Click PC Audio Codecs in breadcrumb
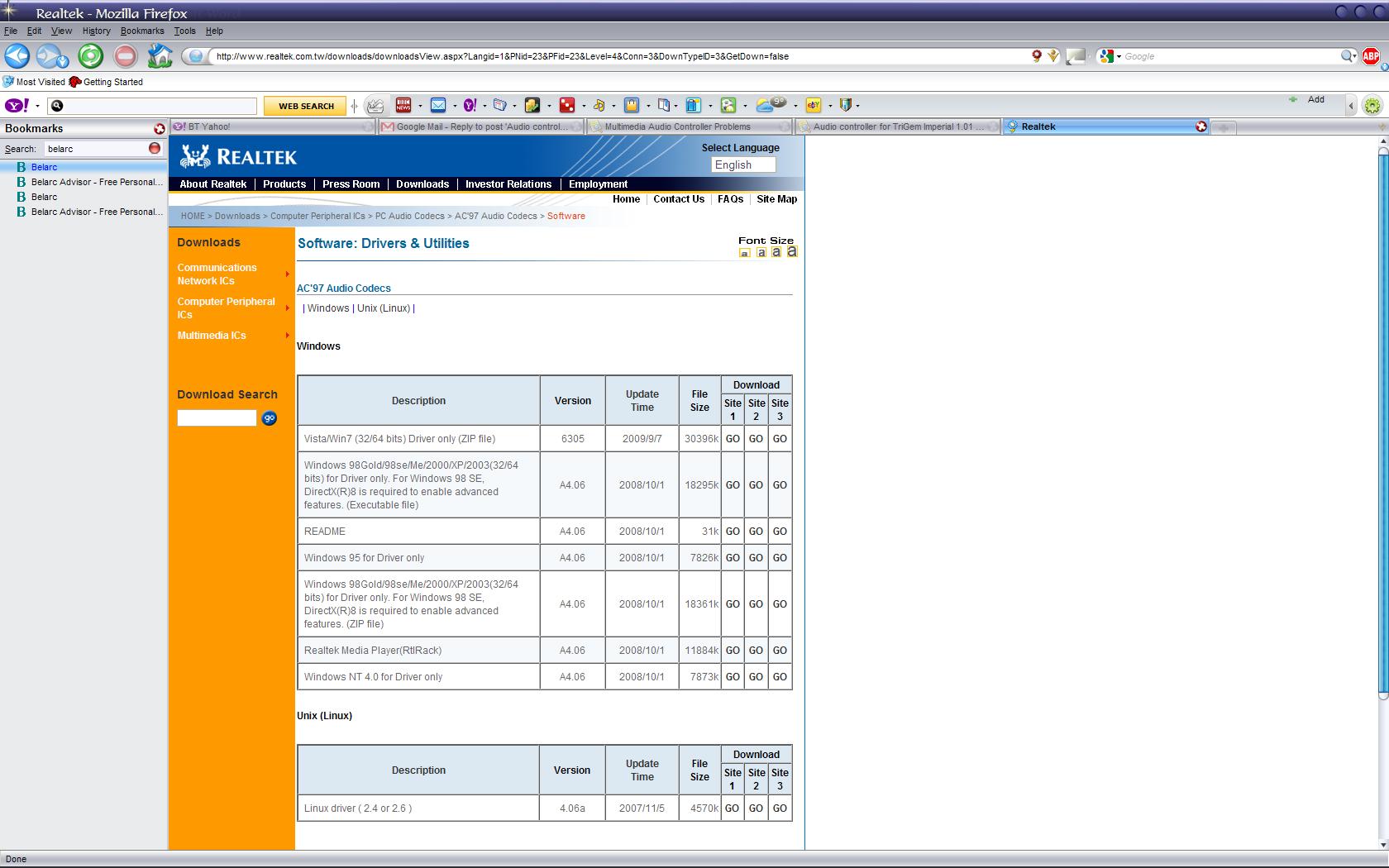The width and height of the screenshot is (1389, 868). [x=409, y=216]
